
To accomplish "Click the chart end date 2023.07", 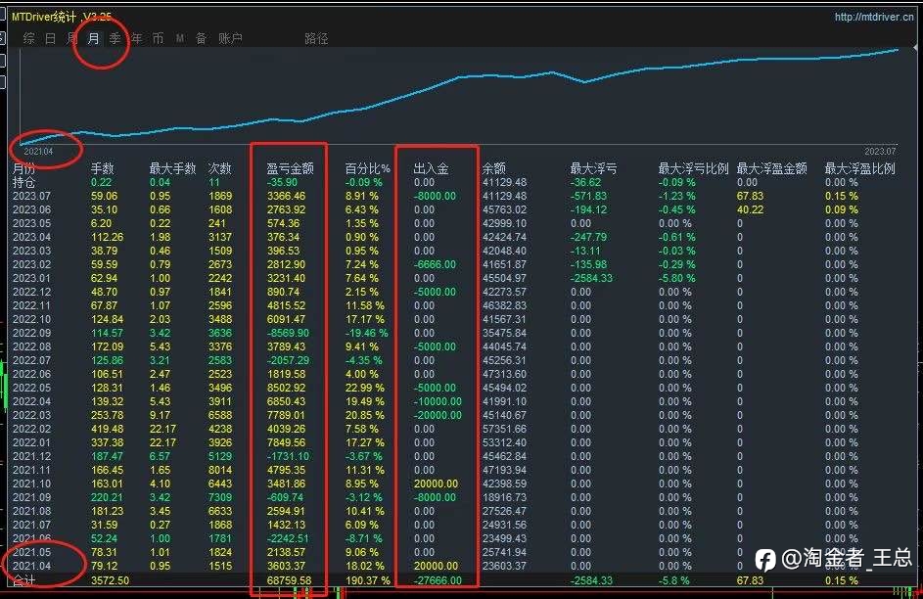I will coord(880,152).
